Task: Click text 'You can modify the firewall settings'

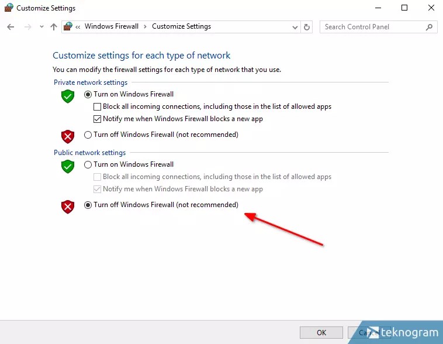Action: point(167,70)
